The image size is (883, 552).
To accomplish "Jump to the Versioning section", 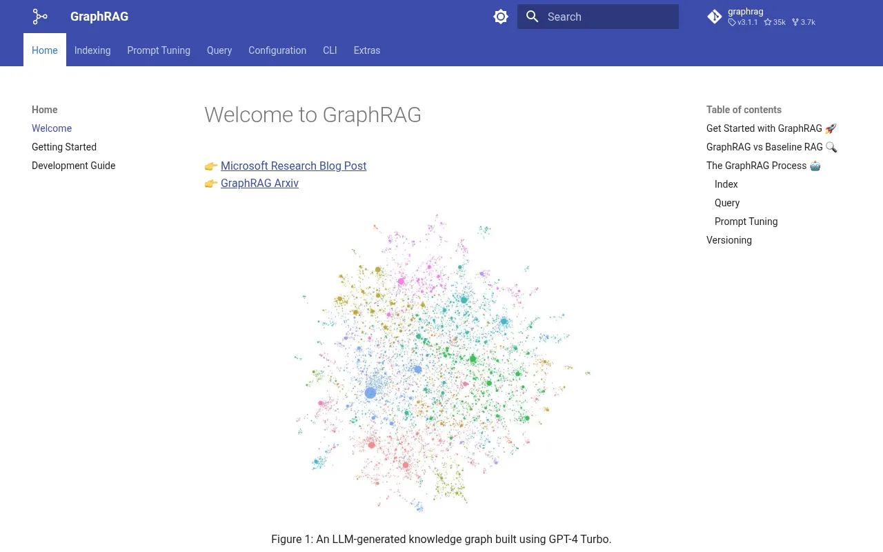I will pos(729,240).
